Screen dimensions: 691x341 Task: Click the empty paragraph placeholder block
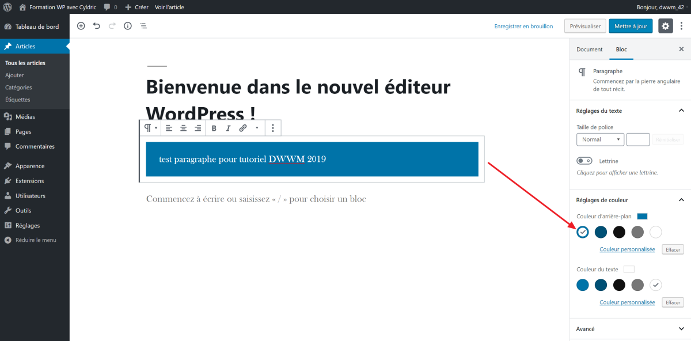tap(256, 199)
